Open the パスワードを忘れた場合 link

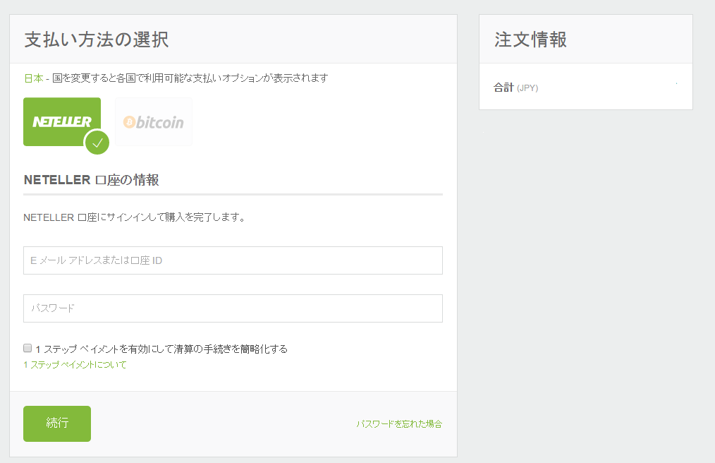(x=399, y=423)
